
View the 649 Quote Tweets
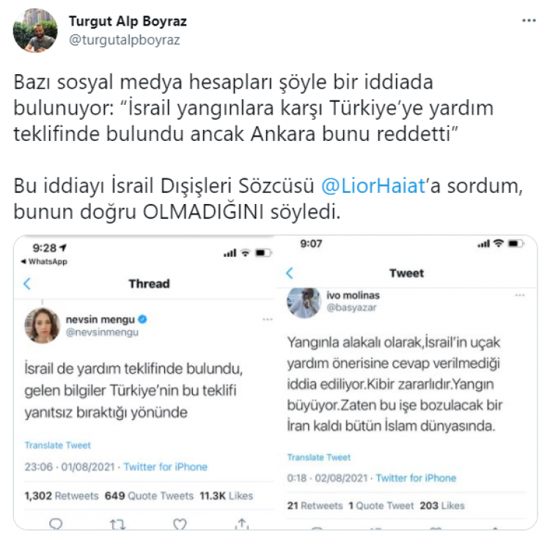click(x=149, y=495)
